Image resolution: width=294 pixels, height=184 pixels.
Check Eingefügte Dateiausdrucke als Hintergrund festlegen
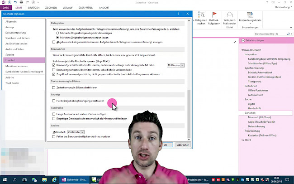point(54,119)
